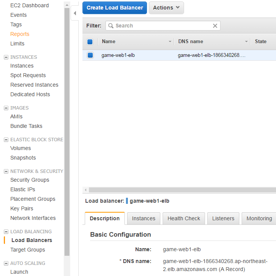This screenshot has height=276, width=276.
Task: Focus the Filter search field
Action: click(163, 26)
